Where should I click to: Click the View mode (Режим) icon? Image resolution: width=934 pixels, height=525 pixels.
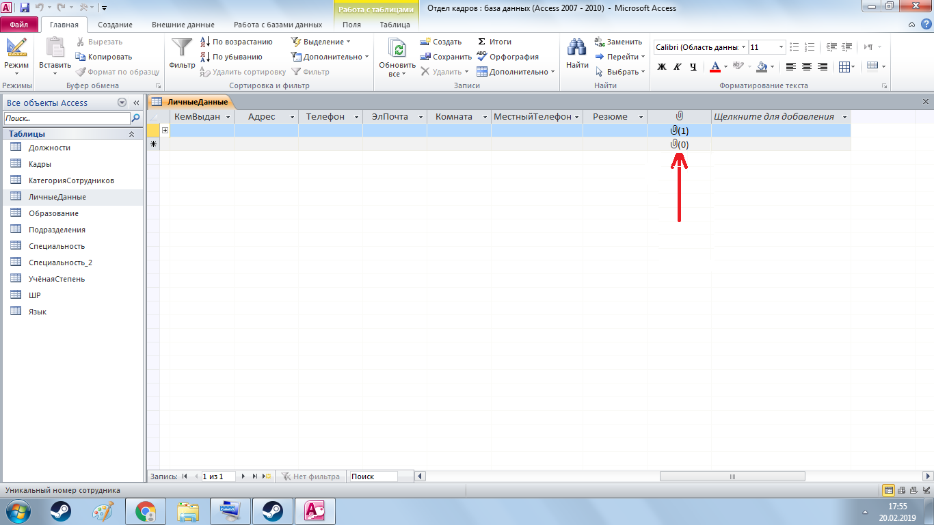point(16,48)
